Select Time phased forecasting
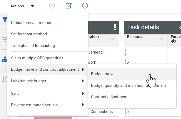181x119 pixels. point(33,46)
